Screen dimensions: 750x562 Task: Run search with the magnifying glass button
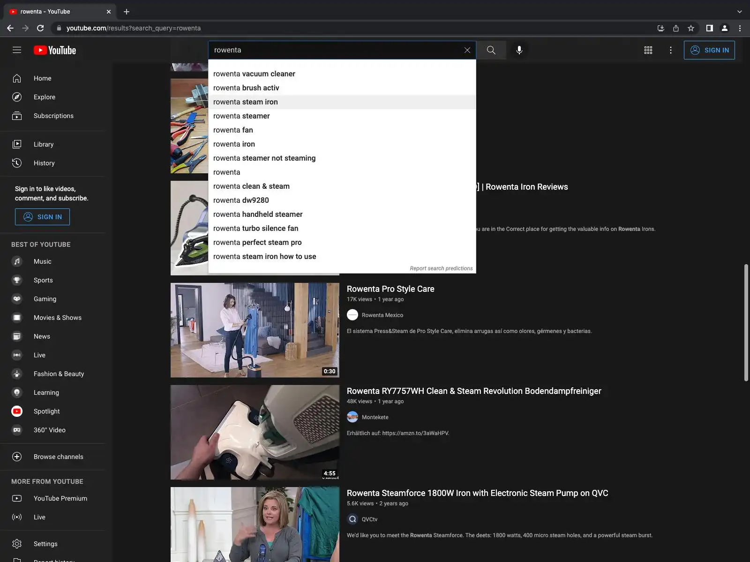[491, 50]
